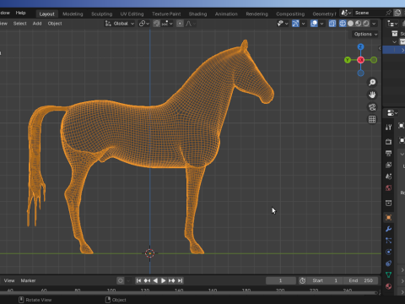The width and height of the screenshot is (405, 304).
Task: Open the Object Constraints tab
Action: coord(389,263)
